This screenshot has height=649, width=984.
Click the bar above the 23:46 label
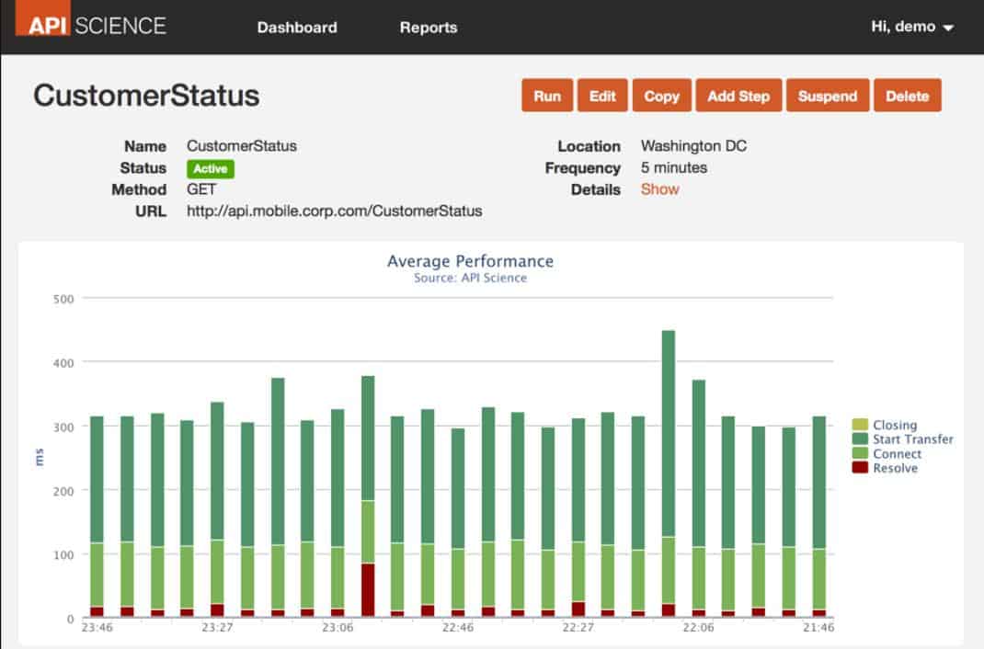point(97,517)
